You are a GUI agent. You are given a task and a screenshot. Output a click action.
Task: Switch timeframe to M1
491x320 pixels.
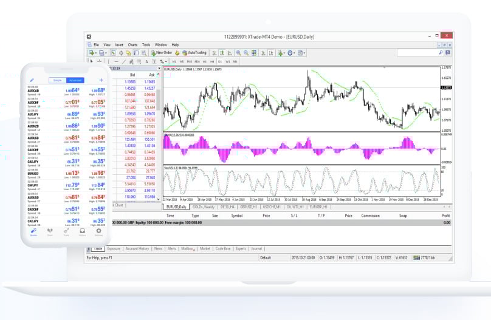click(174, 61)
